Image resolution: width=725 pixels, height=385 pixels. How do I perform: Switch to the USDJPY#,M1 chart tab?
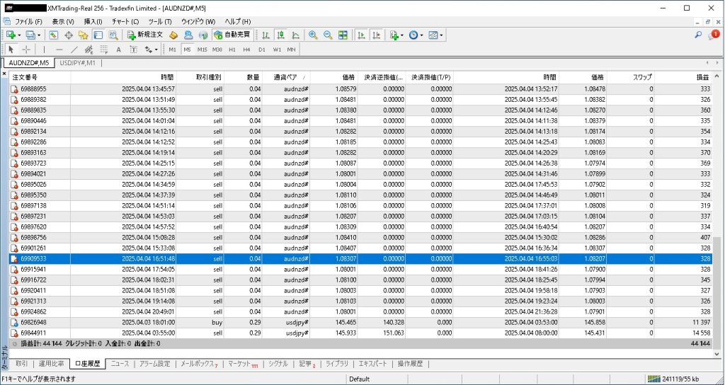pyautogui.click(x=77, y=63)
